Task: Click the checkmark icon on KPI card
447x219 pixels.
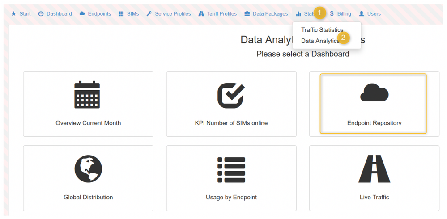Action: [231, 96]
